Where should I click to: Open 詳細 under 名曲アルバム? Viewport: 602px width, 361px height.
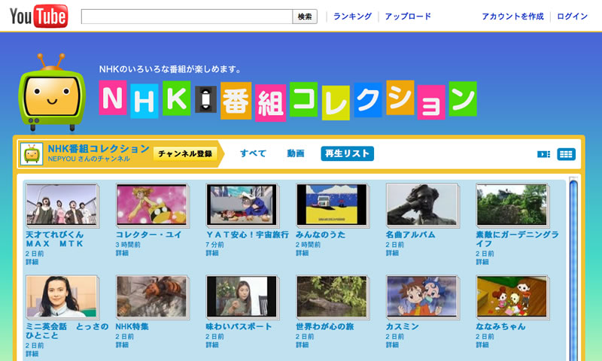392,253
